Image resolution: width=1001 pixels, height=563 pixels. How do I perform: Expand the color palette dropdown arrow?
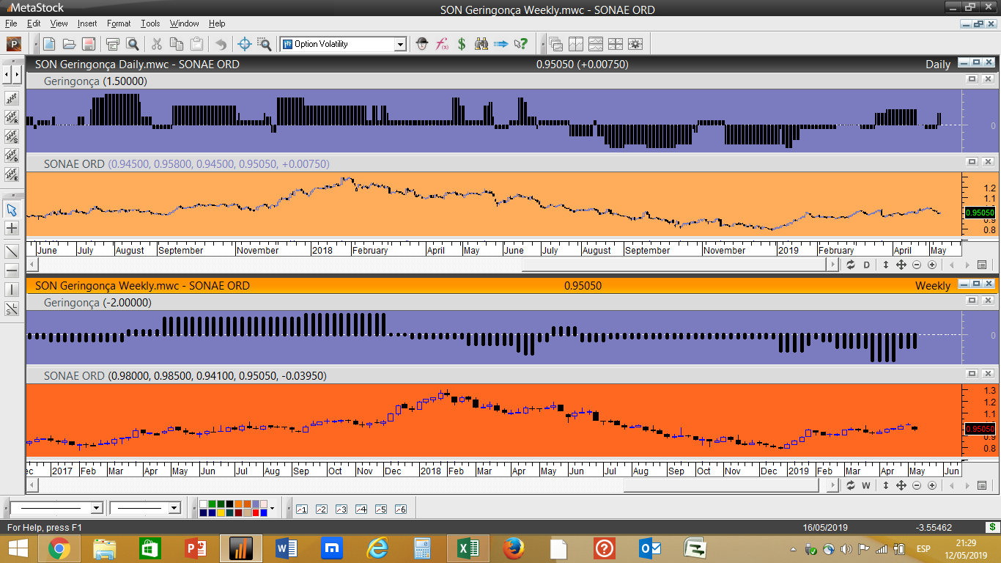(272, 508)
